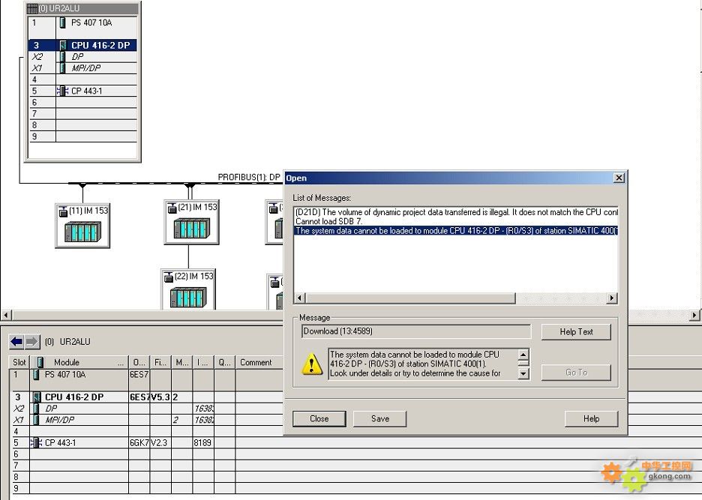Image resolution: width=702 pixels, height=500 pixels.
Task: Select empty slot 4 in rack view
Action: 82,79
